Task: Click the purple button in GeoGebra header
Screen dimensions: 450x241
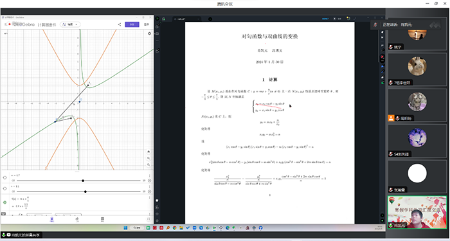Action: tap(132, 24)
